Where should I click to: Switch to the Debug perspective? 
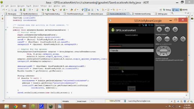point(167,10)
